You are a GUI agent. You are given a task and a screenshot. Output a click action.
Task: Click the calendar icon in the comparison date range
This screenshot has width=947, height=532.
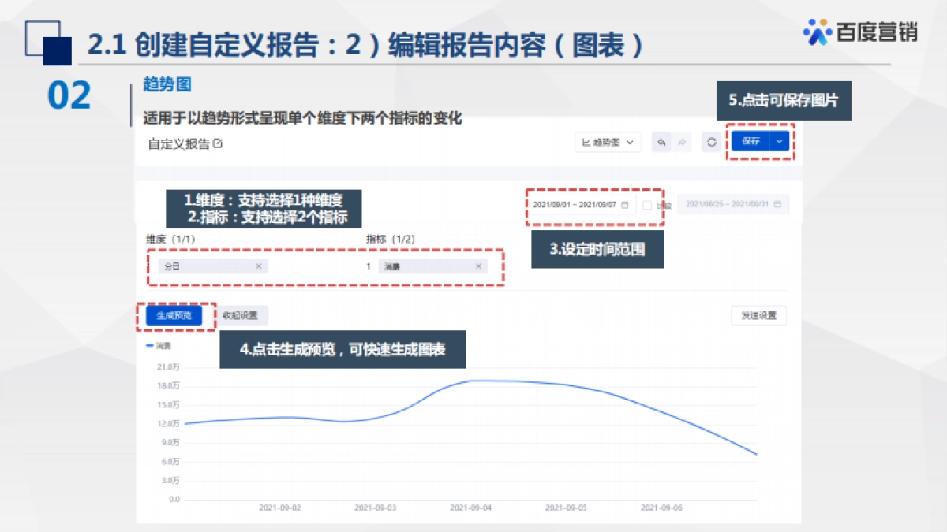(x=777, y=205)
